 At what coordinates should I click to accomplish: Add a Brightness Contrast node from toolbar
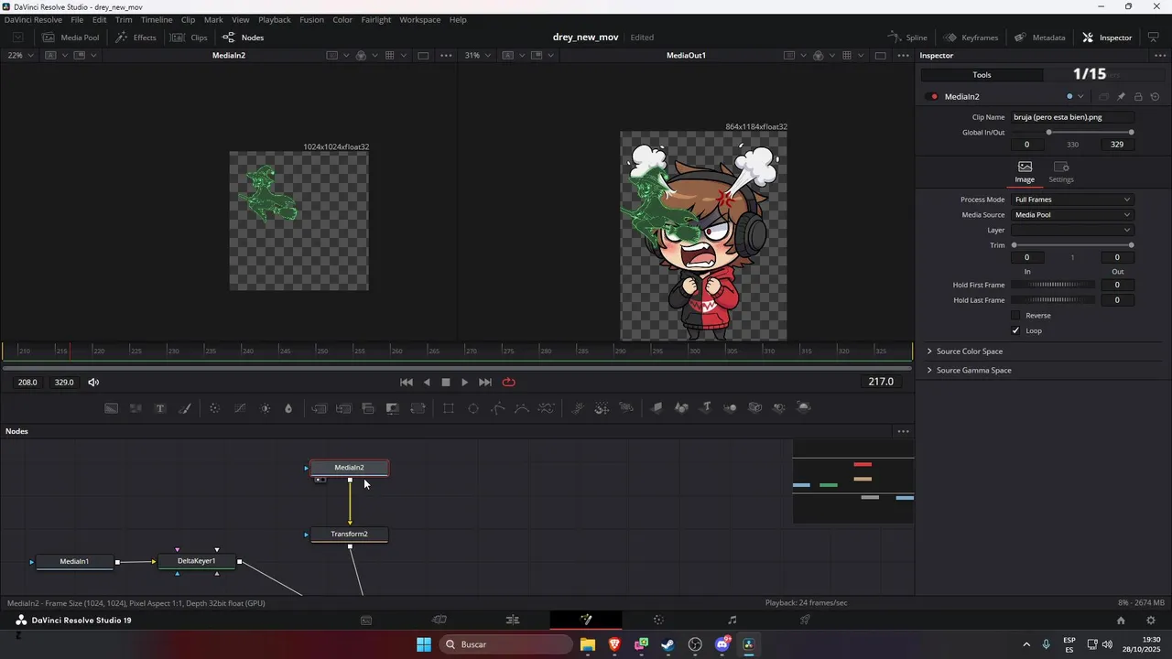click(x=266, y=408)
